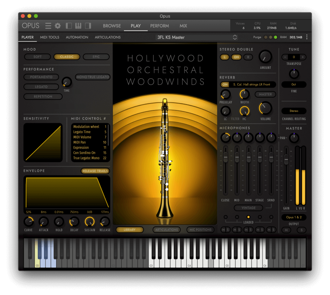Click the envelope Attack knob
The width and height of the screenshot is (330, 295).
point(44,222)
